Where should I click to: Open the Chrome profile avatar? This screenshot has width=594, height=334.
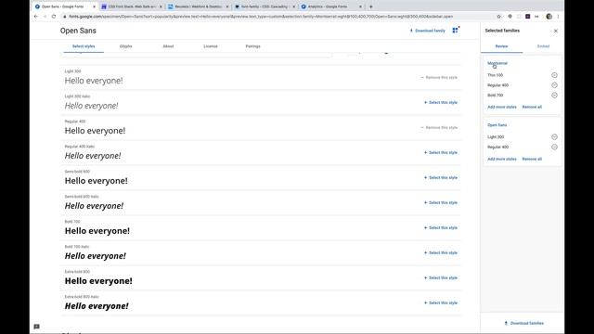[x=549, y=17]
